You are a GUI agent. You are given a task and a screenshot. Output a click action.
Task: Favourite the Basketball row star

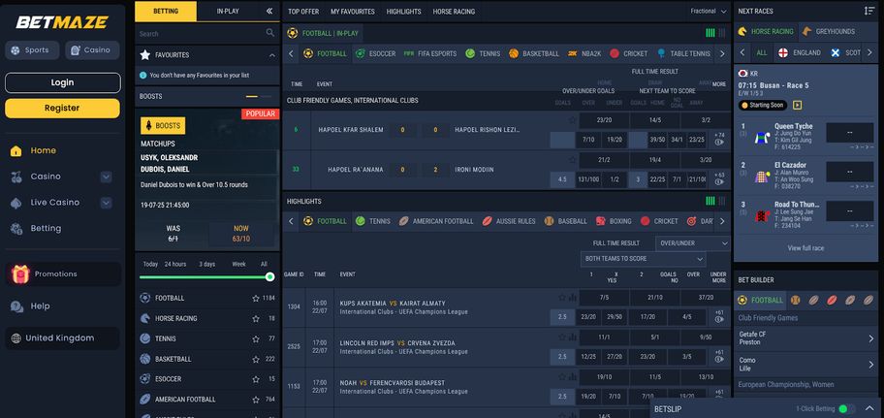point(256,360)
